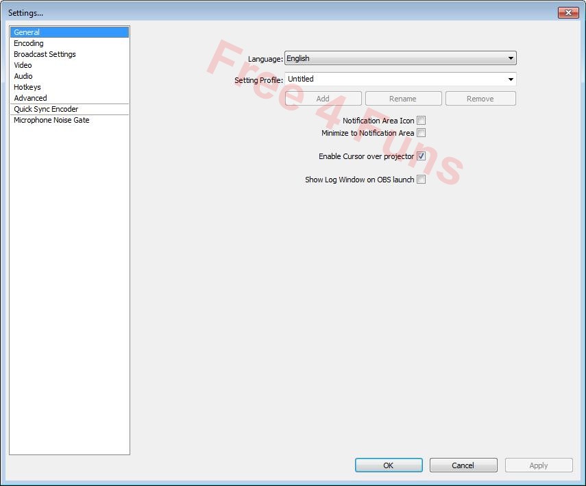
Task: Open the Microphone Noise Gate settings
Action: point(51,120)
